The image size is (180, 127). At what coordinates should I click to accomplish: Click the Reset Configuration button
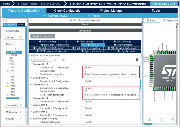click(43, 36)
